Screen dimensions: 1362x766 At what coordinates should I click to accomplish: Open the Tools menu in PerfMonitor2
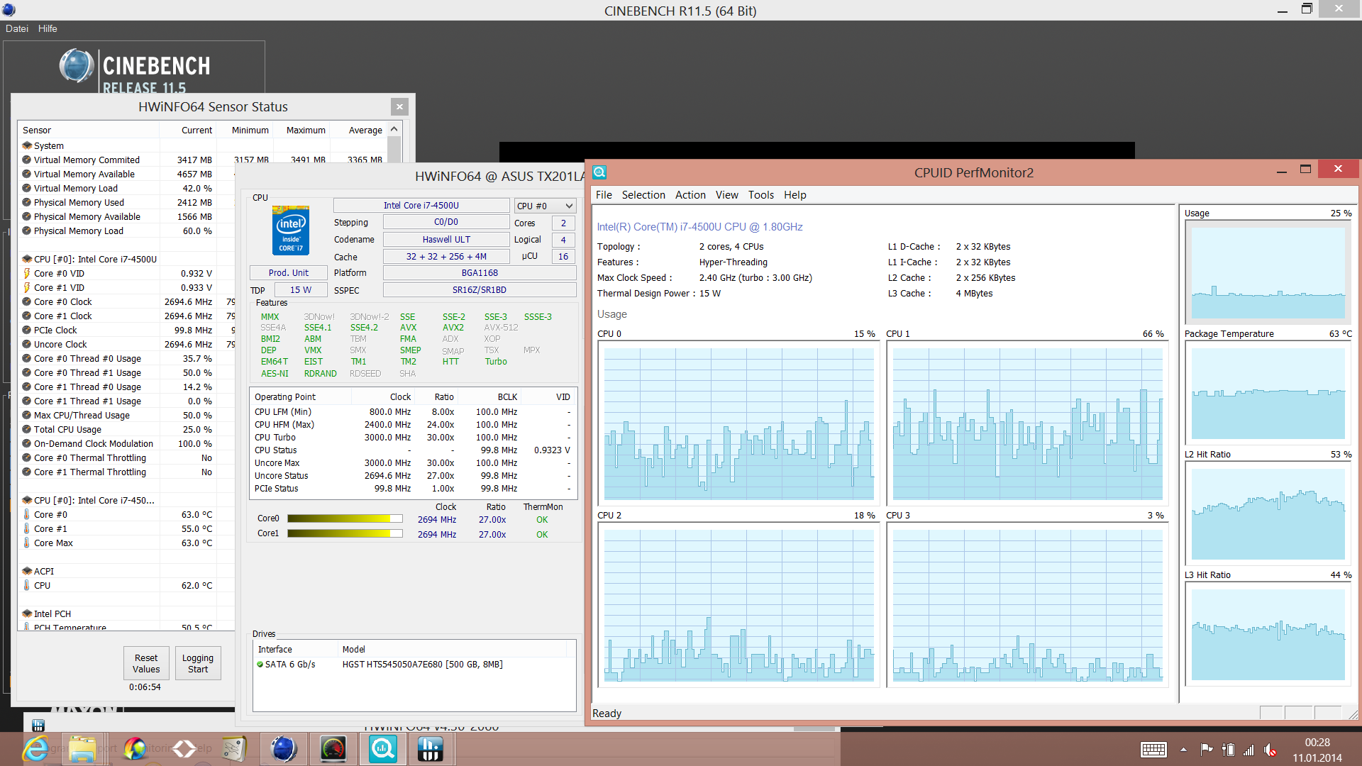760,195
